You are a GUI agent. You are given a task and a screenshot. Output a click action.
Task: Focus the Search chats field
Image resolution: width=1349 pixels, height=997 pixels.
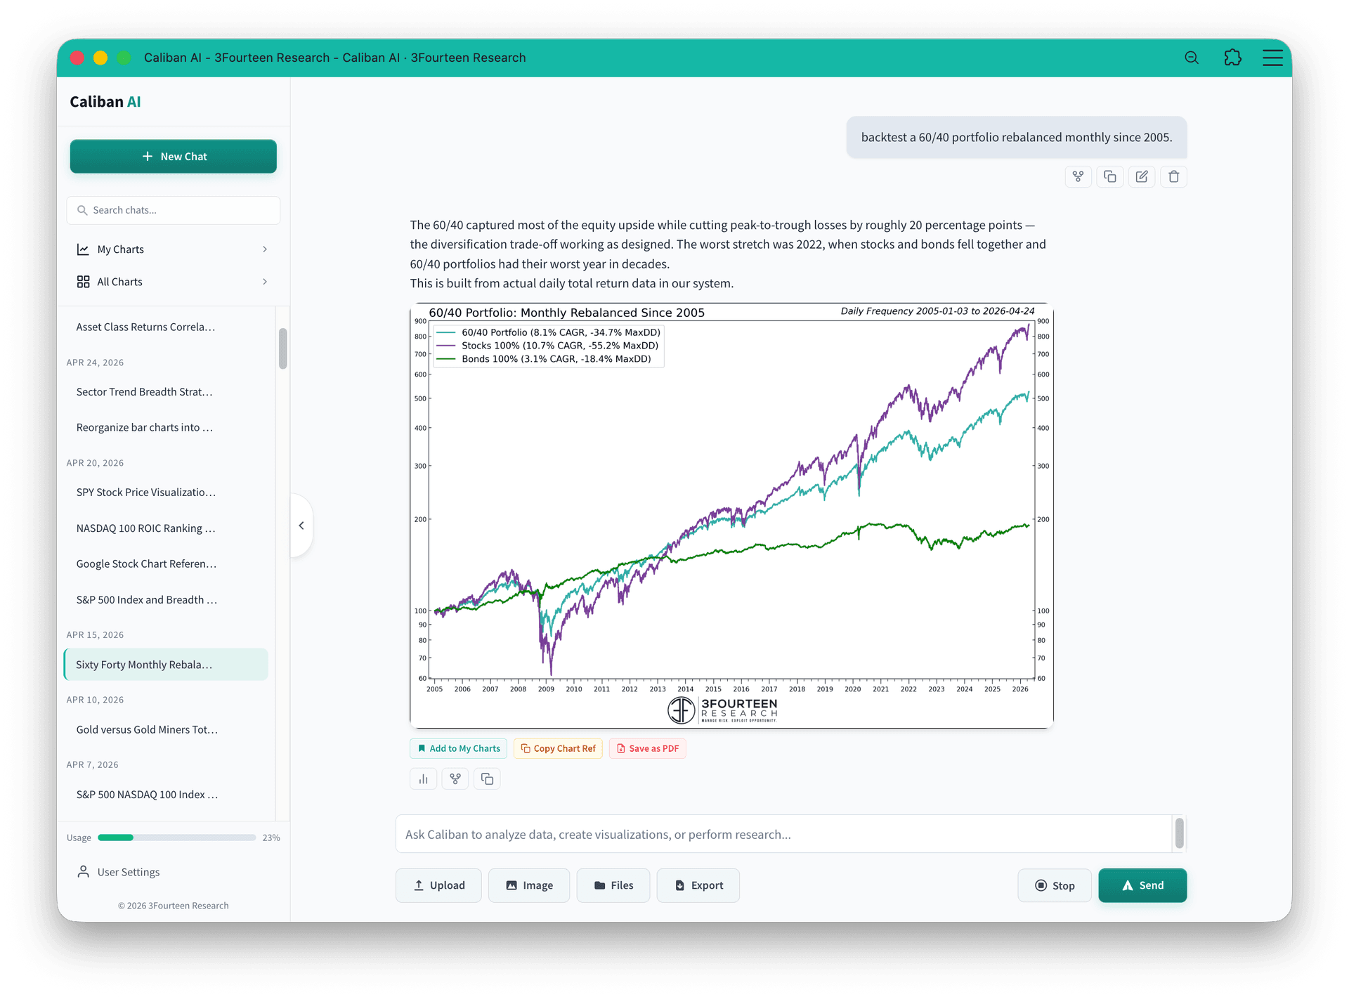174,210
